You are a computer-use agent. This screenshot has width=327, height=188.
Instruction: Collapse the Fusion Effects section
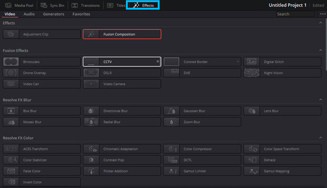point(320,50)
